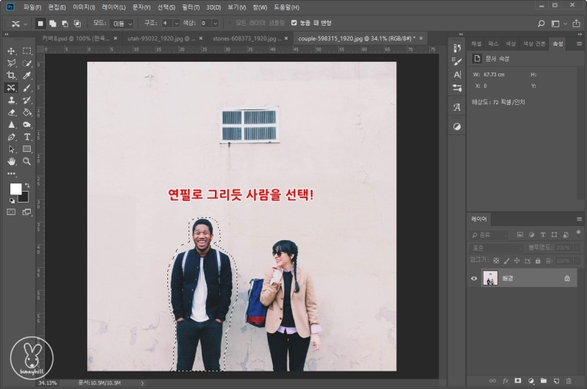This screenshot has width=587, height=389.
Task: Select the Zoom tool in toolbar
Action: click(x=26, y=161)
